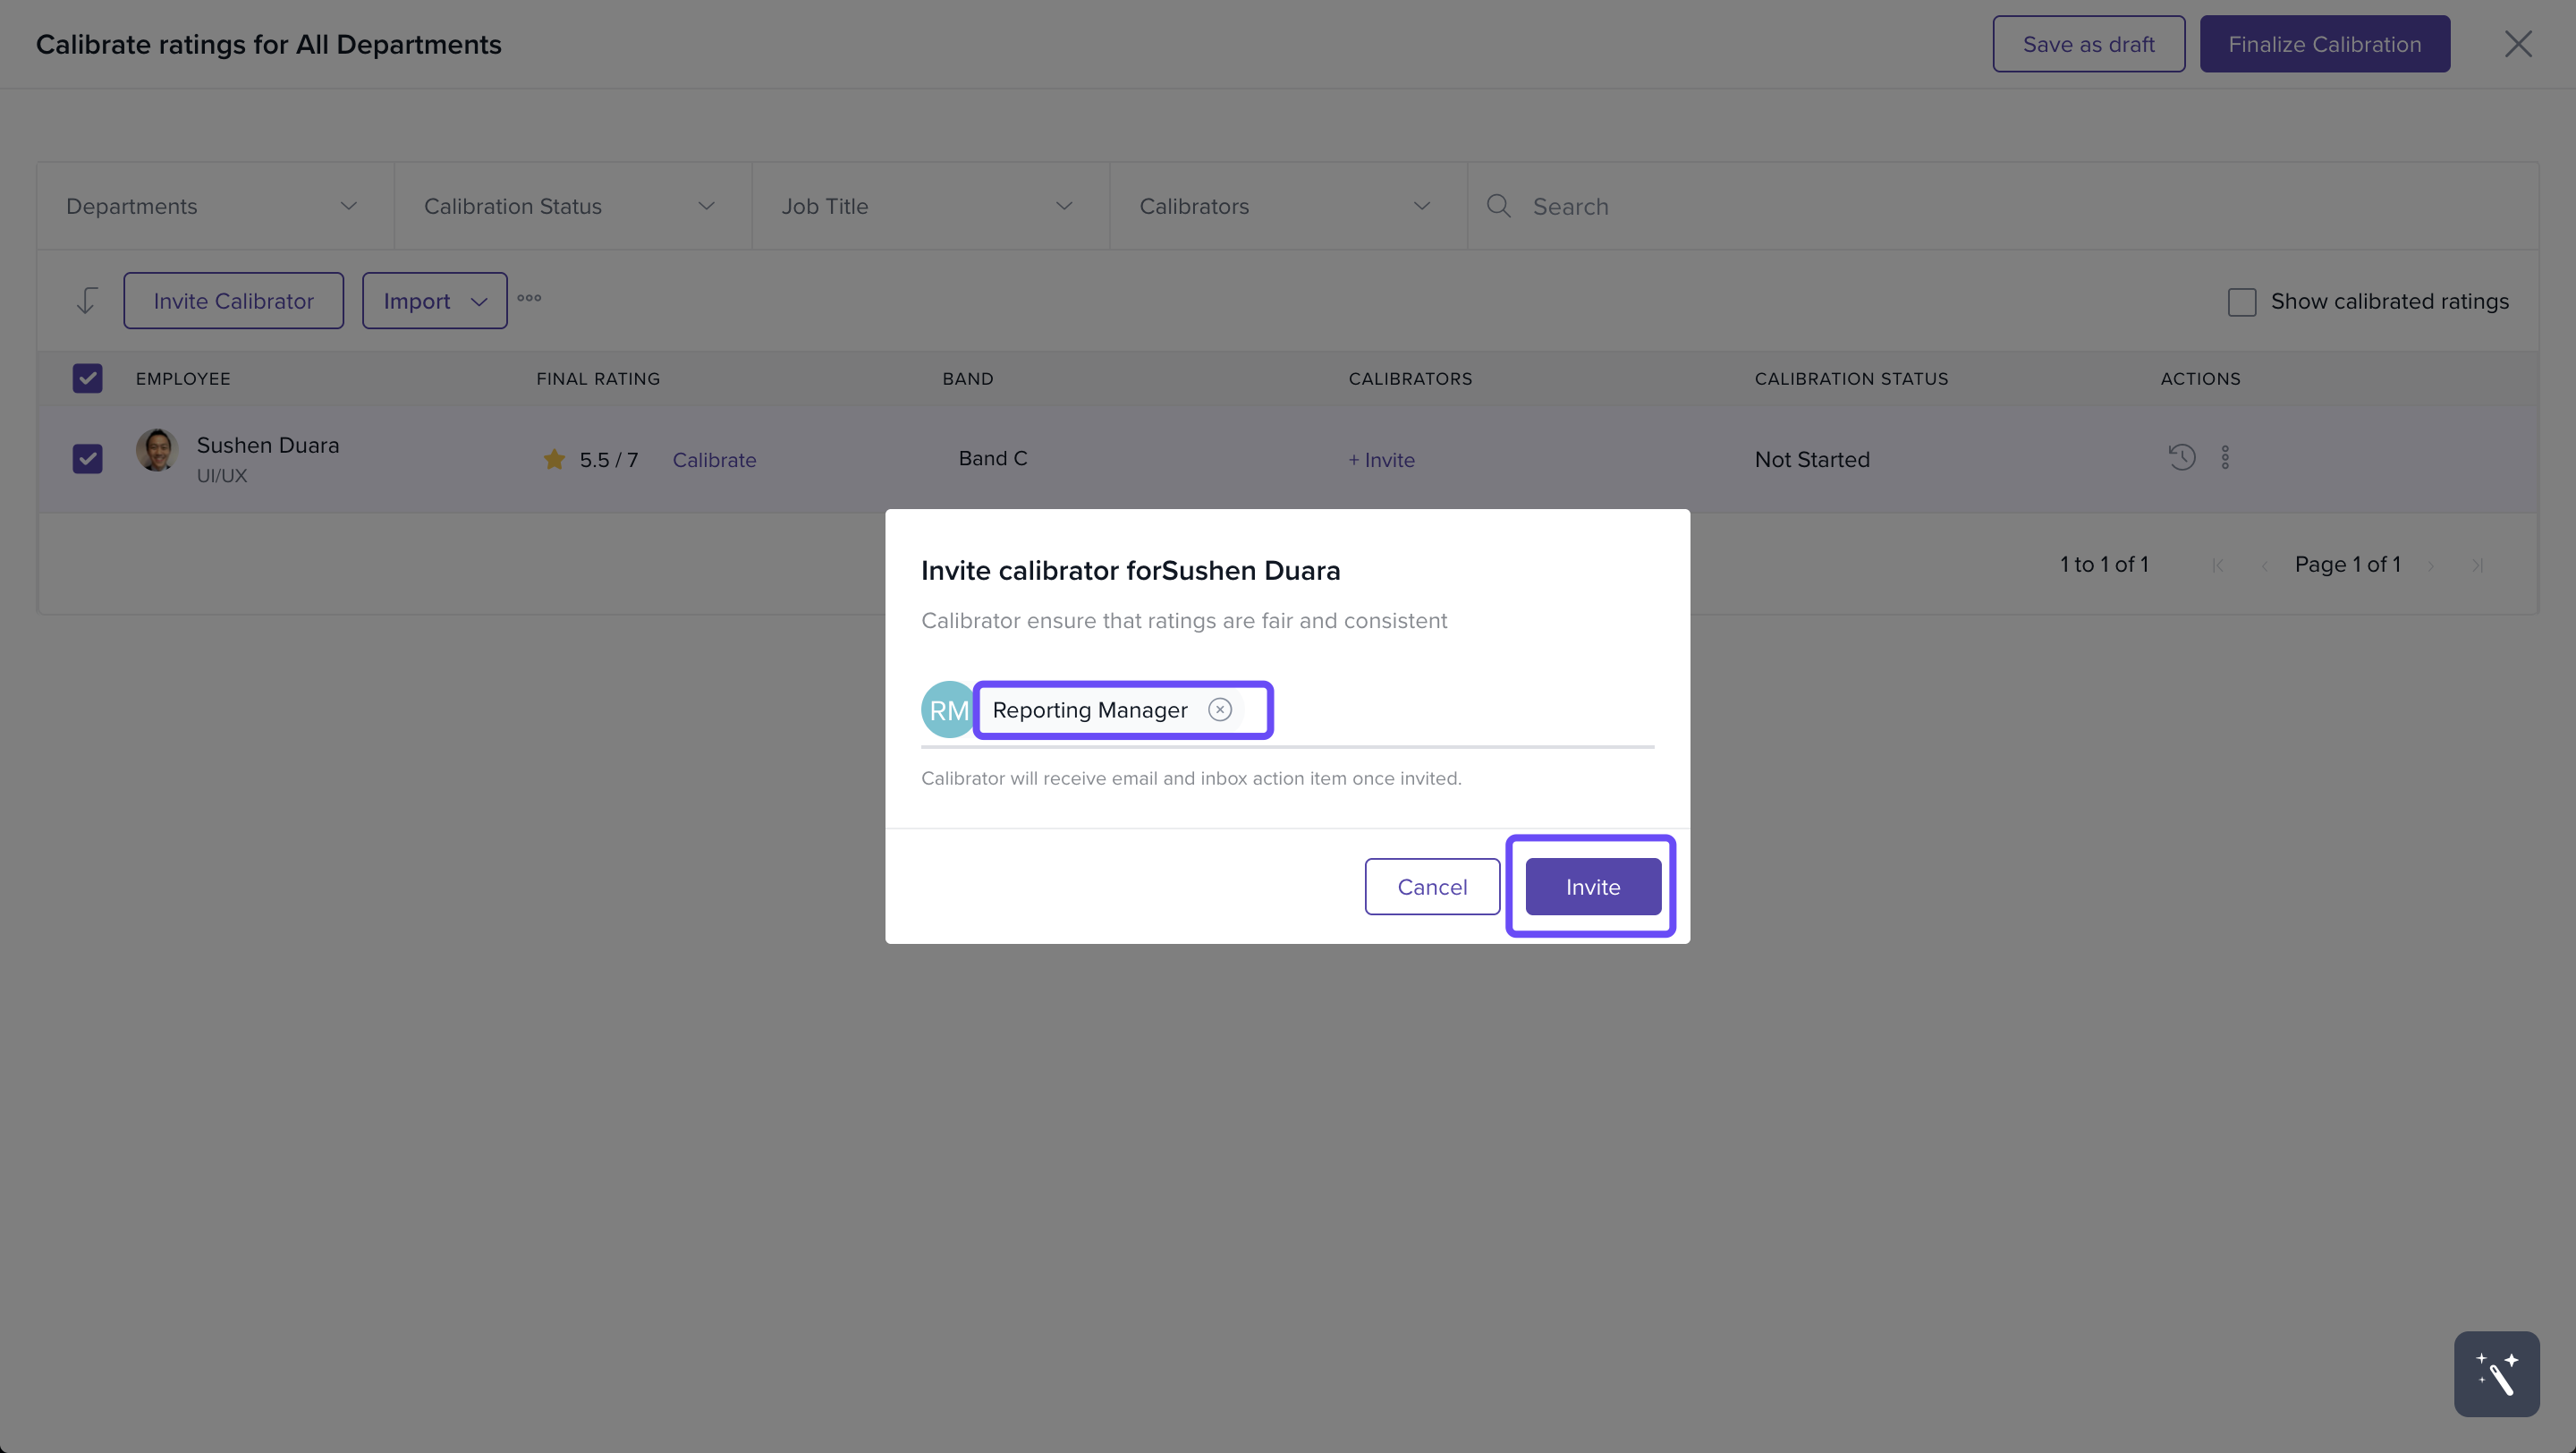Viewport: 2576px width, 1453px height.
Task: Click the Band C cell
Action: 993,458
